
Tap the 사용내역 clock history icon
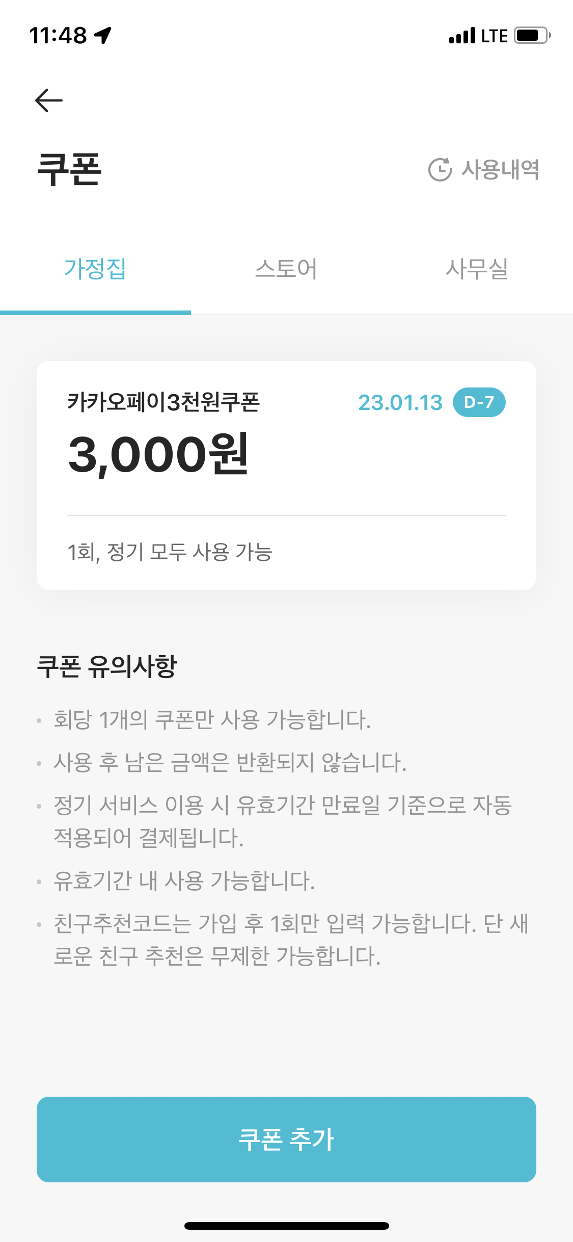tap(440, 170)
